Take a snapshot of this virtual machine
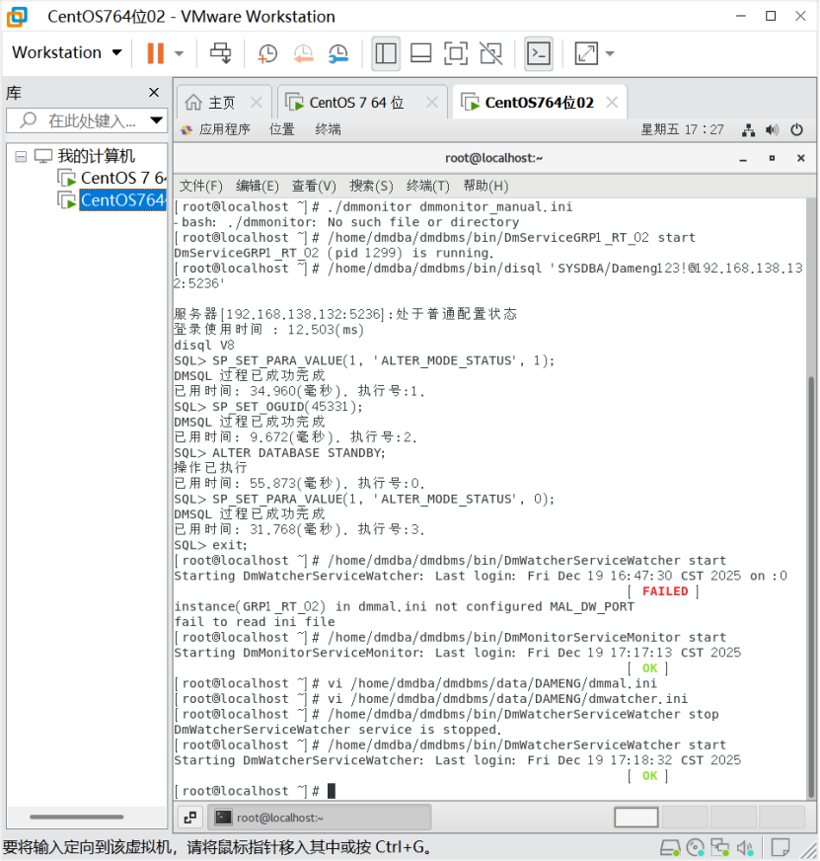The image size is (820, 861). [x=267, y=53]
